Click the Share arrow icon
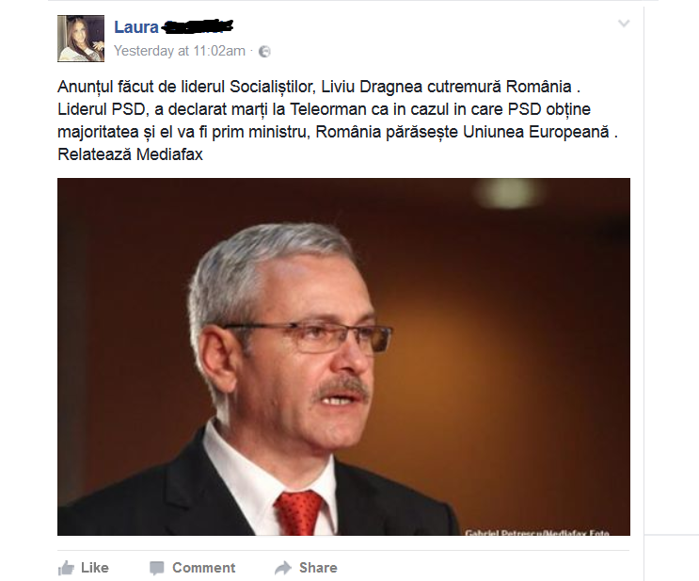 [x=282, y=568]
